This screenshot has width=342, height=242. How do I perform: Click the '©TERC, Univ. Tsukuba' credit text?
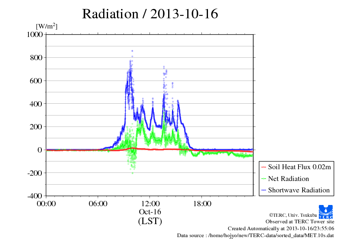tap(293, 215)
